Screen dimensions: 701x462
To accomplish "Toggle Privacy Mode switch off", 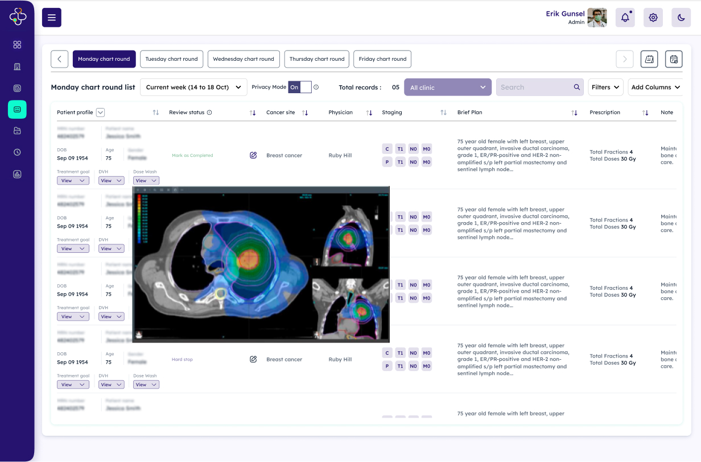I will pos(300,87).
